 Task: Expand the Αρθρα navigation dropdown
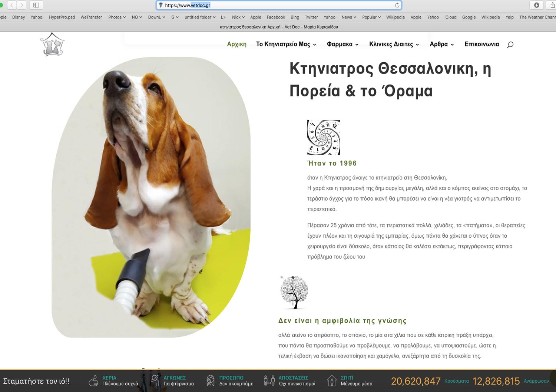441,44
